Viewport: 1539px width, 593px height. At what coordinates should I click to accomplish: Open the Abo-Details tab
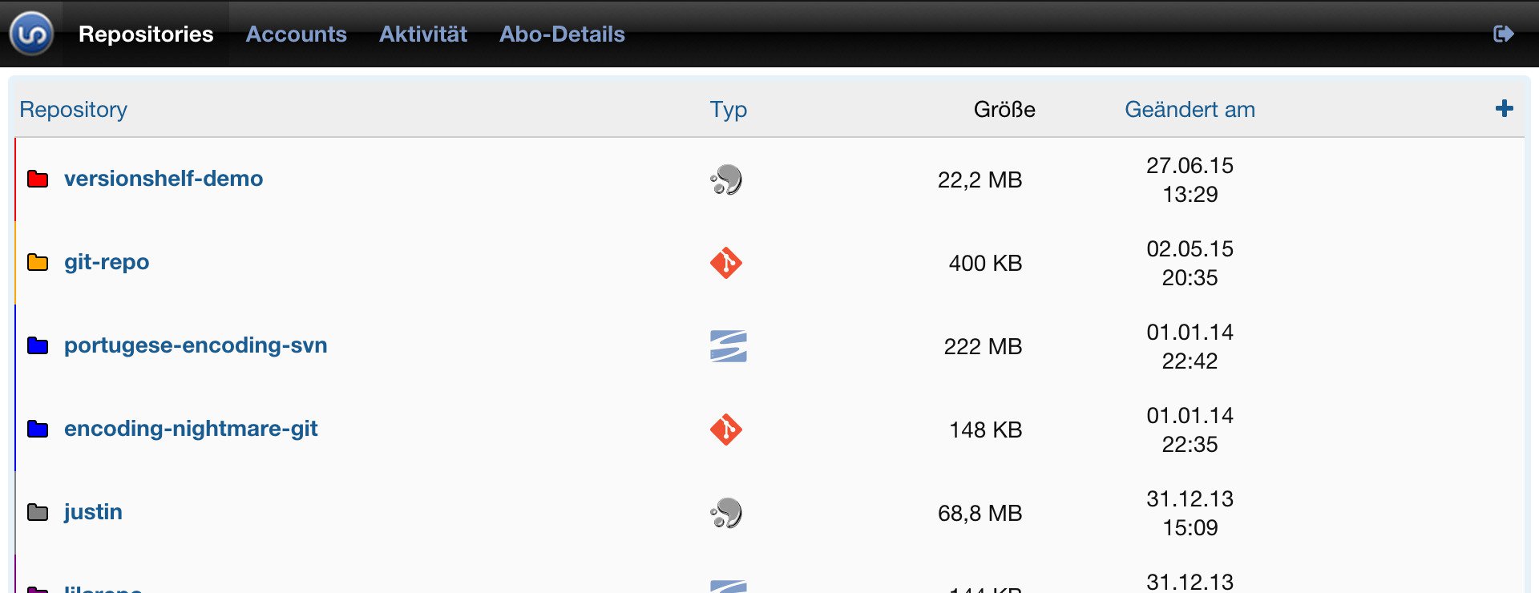(562, 34)
